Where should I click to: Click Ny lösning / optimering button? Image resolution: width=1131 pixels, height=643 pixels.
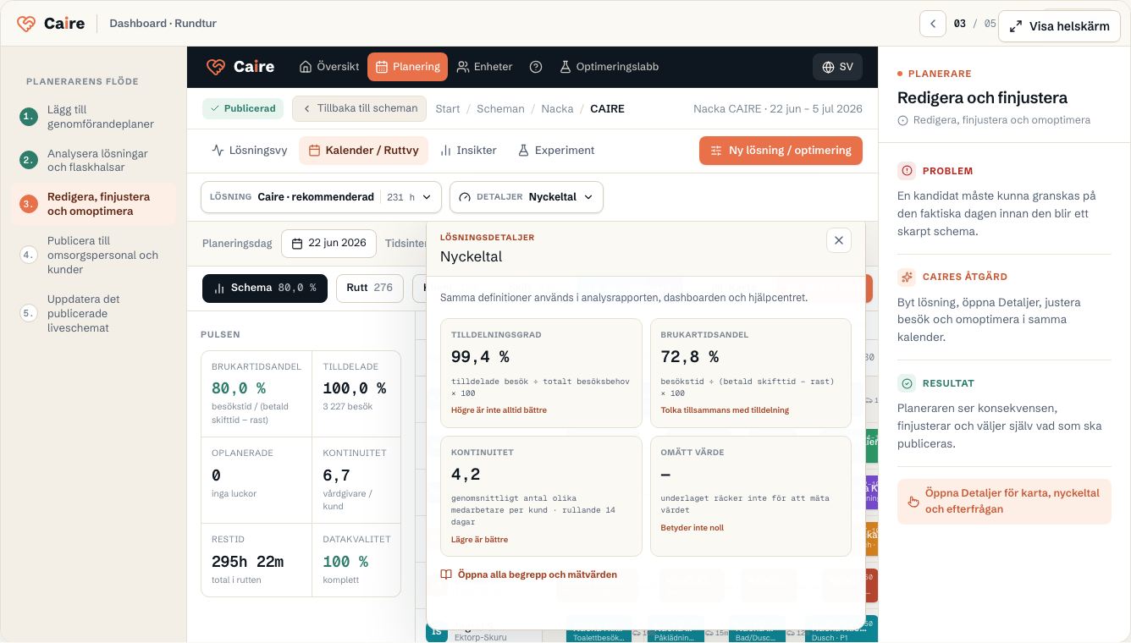[781, 151]
